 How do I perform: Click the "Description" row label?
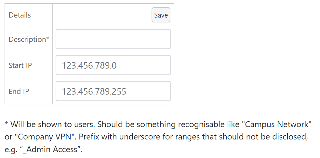pyautogui.click(x=27, y=39)
